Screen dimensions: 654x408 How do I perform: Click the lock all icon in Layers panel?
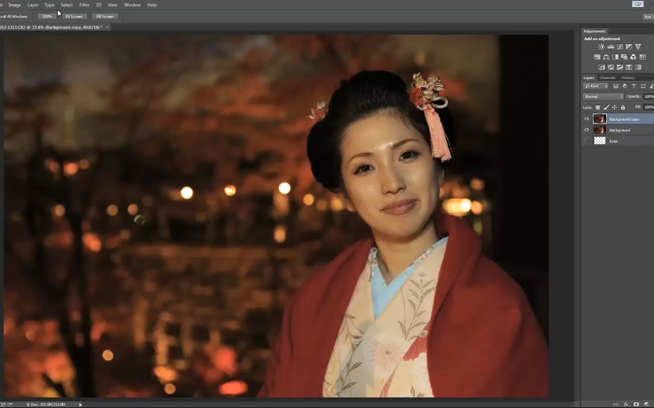pyautogui.click(x=623, y=107)
